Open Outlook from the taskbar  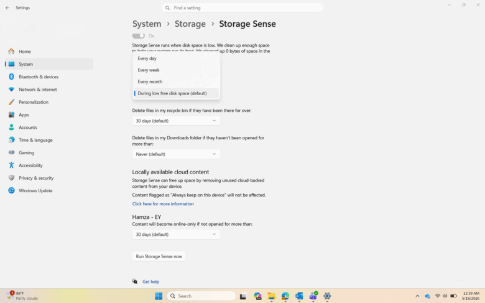[299, 296]
